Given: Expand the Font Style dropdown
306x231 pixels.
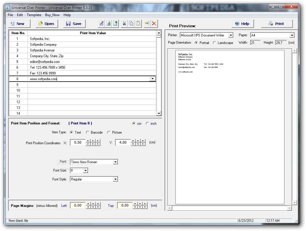Looking at the screenshot, I should pos(116,179).
